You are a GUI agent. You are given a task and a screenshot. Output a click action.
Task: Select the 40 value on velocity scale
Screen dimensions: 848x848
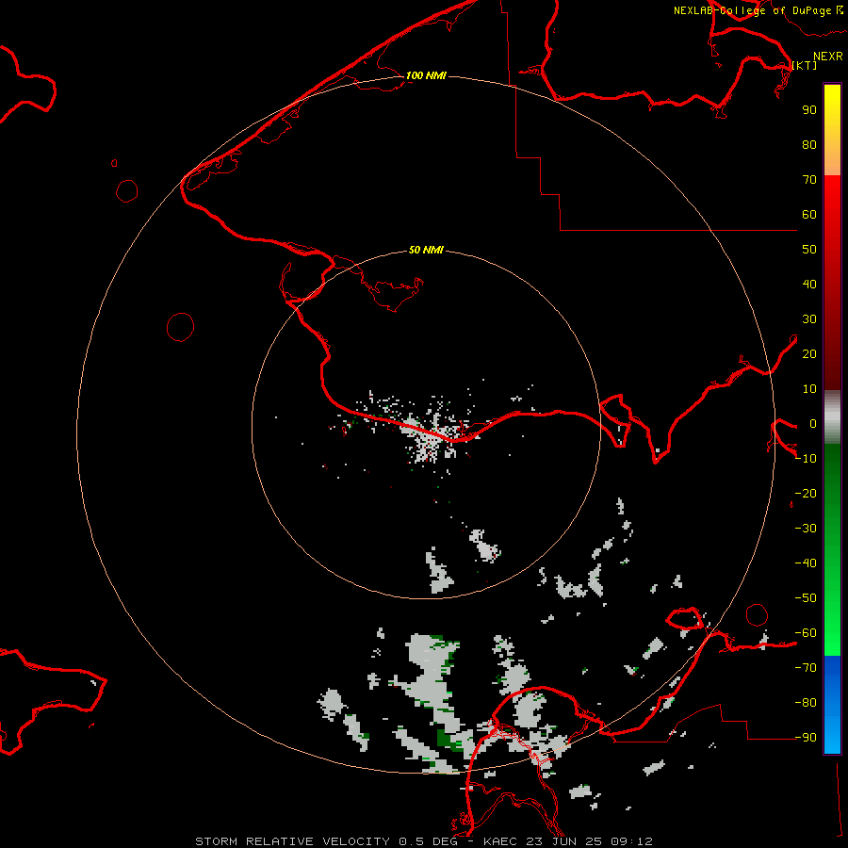(809, 284)
